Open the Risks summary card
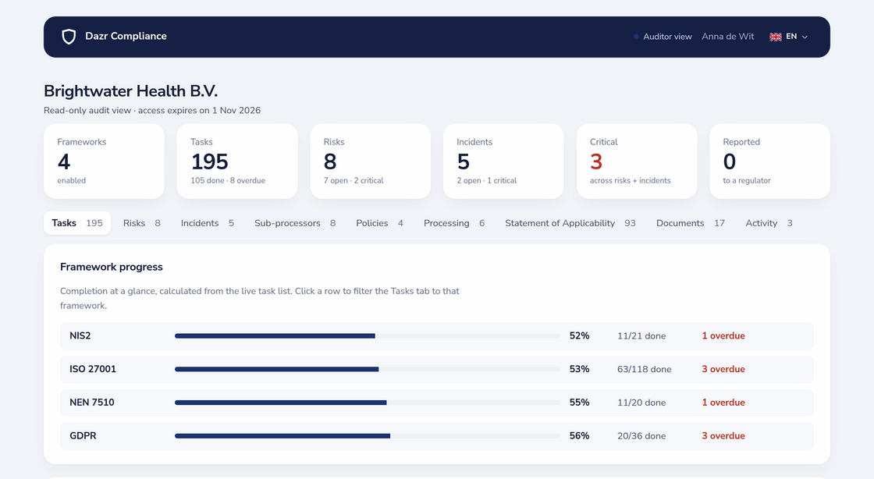Screen dimensions: 874x479 click(370, 161)
